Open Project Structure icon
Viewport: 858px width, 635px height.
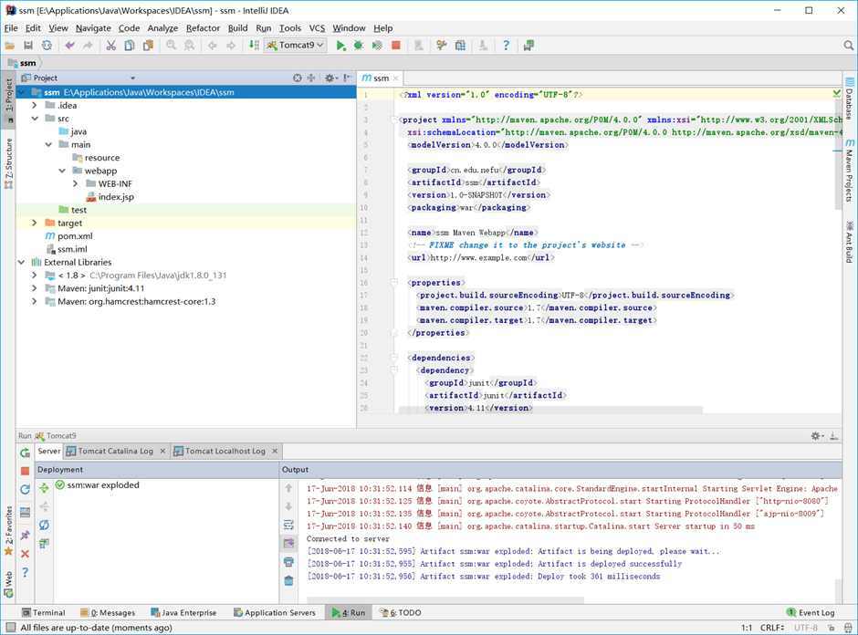(x=461, y=46)
